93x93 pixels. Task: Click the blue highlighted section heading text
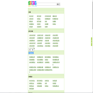31,53
